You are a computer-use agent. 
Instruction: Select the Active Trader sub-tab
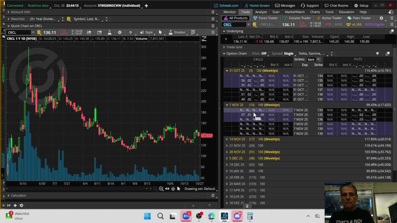pyautogui.click(x=329, y=18)
